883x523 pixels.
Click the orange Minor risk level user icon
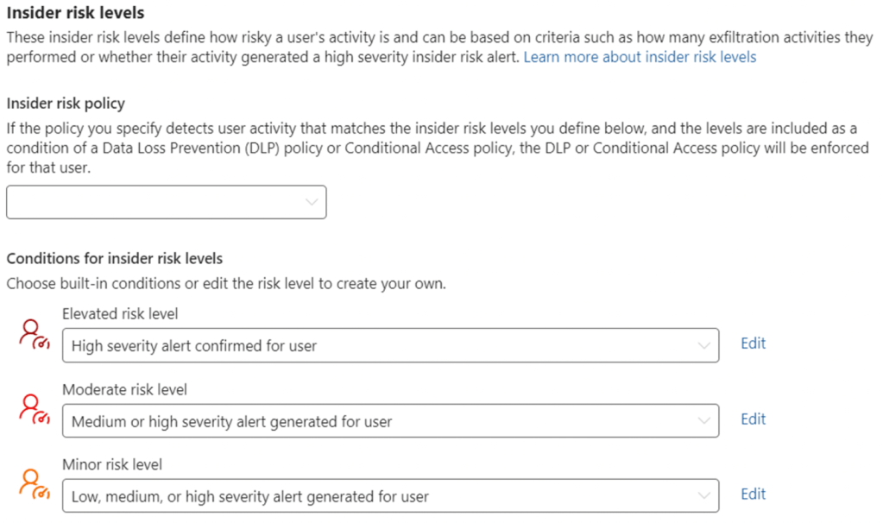34,483
